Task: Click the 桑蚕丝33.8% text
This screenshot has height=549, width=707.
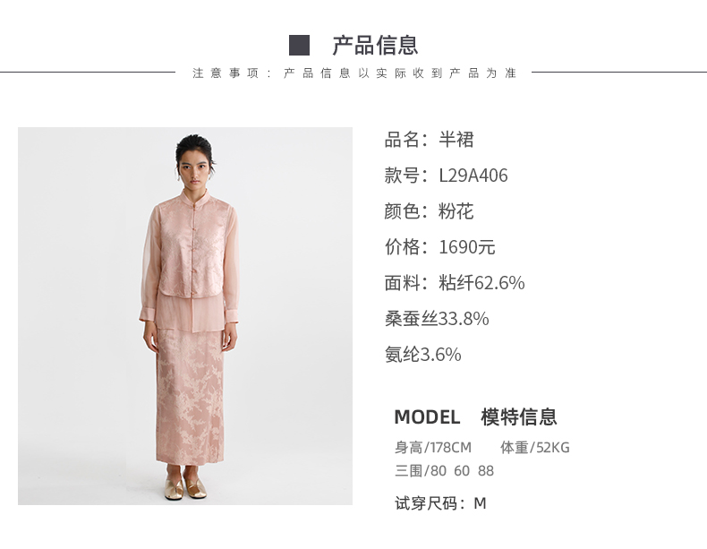Action: point(437,319)
